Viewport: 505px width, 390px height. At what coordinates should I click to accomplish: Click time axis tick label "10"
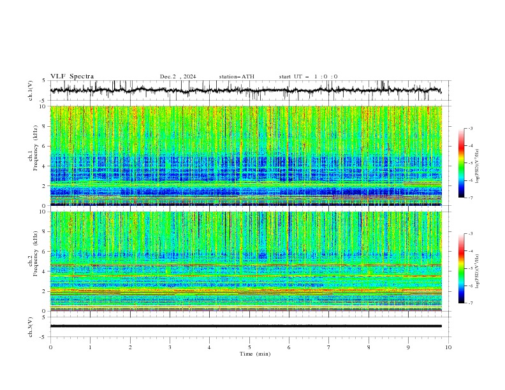[x=448, y=347]
